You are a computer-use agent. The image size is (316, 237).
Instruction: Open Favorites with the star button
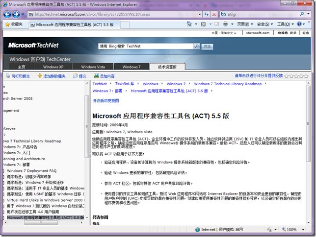click(14, 24)
